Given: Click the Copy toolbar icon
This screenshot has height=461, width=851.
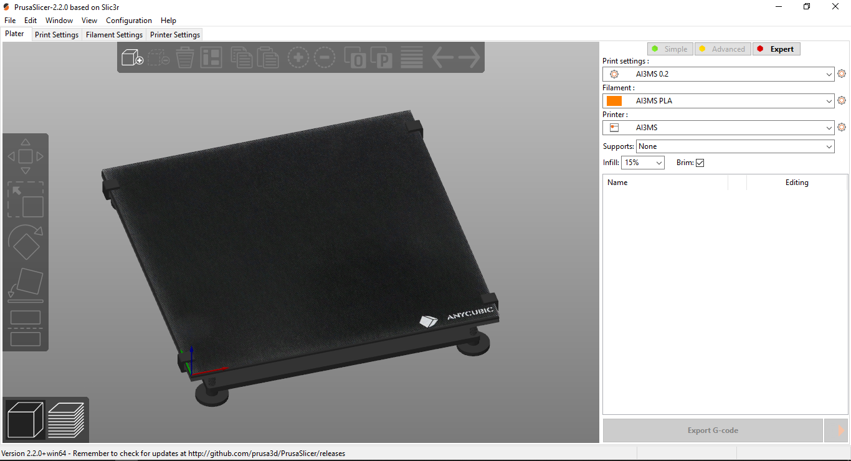Looking at the screenshot, I should point(241,58).
